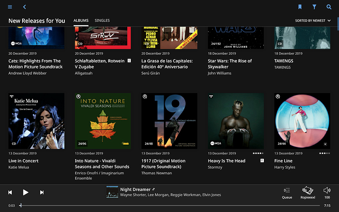Open La Grasa de las Capitales title
Image resolution: width=339 pixels, height=212 pixels.
pos(167,64)
